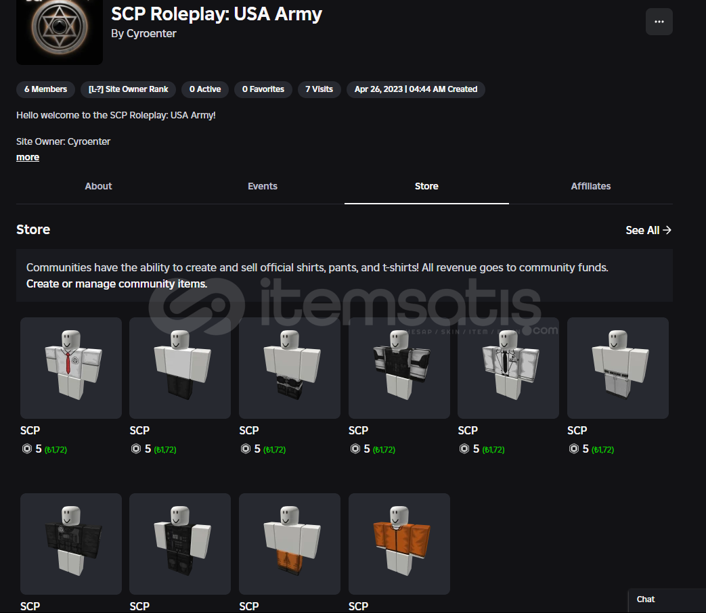706x613 pixels.
Task: Go to the Affiliates tab
Action: coord(590,186)
